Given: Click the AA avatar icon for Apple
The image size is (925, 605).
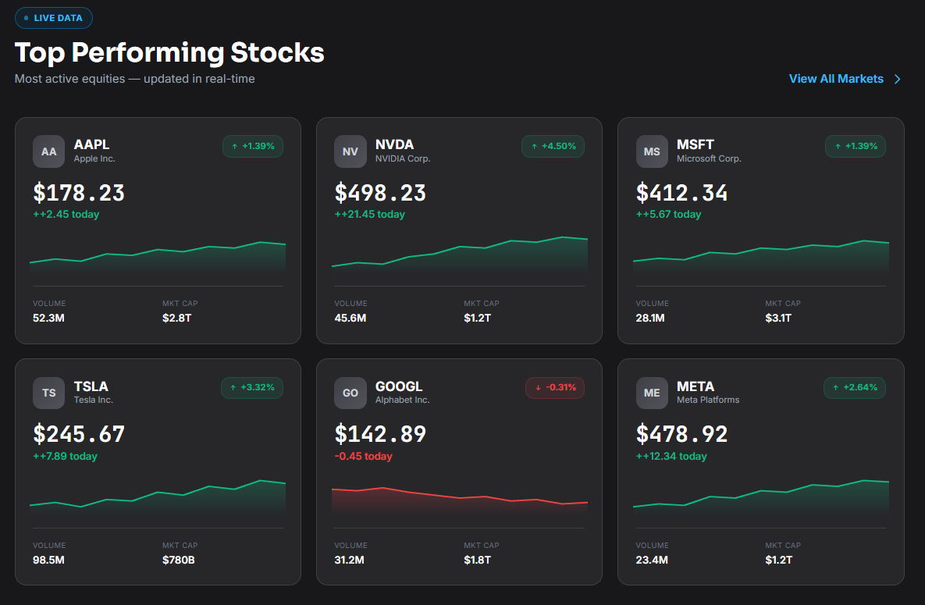Looking at the screenshot, I should (x=49, y=151).
